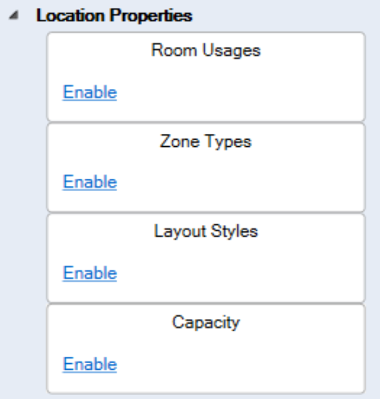380x399 pixels.
Task: Click empty space right of Layout Styles Enable link
Action: click(239, 273)
